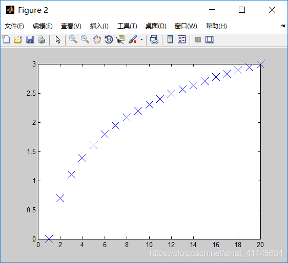
Task: Open the 插入(I) menu
Action: point(99,26)
